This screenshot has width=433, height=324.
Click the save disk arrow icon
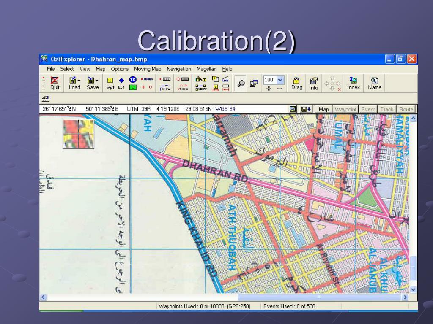pos(306,109)
